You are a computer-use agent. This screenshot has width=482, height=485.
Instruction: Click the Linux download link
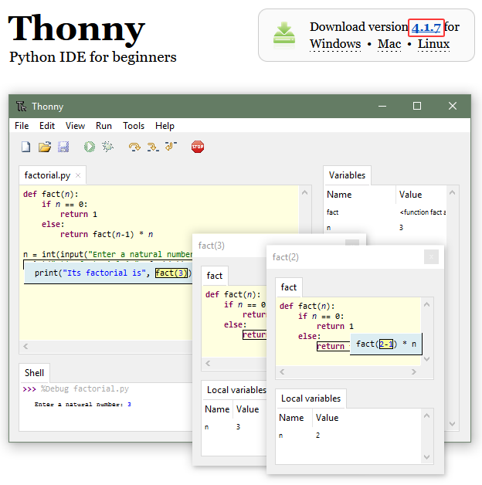[433, 44]
